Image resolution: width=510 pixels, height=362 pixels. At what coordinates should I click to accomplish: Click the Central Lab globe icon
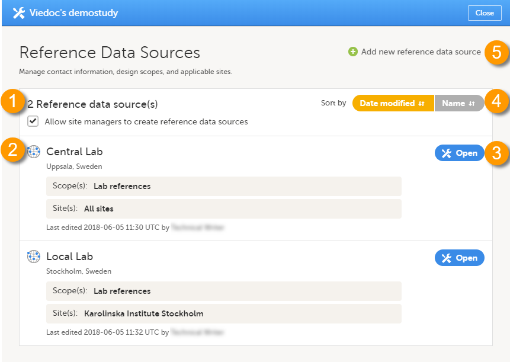coord(34,152)
